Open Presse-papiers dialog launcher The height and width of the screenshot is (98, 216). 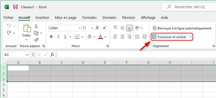[x=44, y=46]
